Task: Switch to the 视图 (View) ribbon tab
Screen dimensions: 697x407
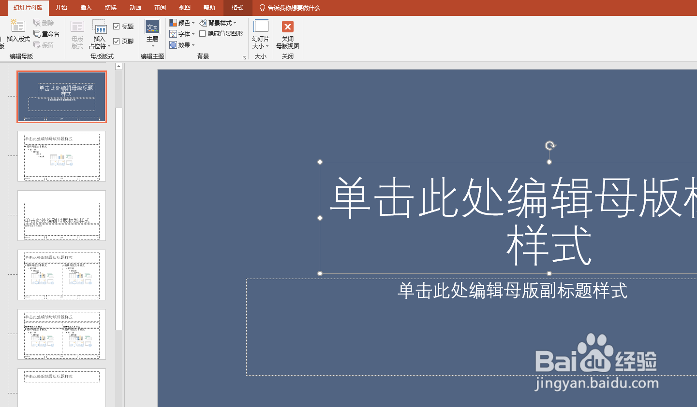Action: pos(184,8)
